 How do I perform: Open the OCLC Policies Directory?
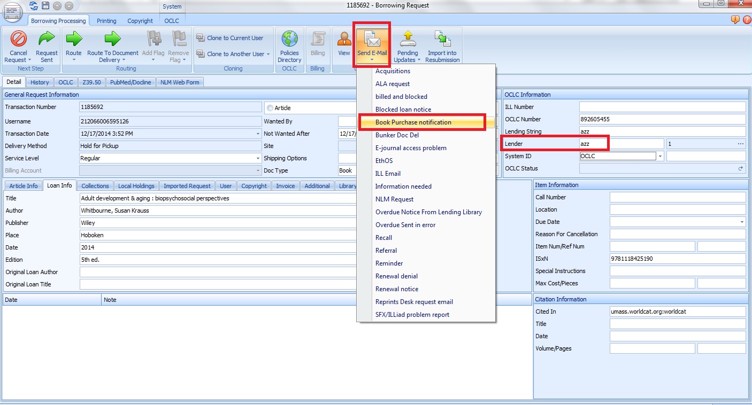tap(289, 39)
